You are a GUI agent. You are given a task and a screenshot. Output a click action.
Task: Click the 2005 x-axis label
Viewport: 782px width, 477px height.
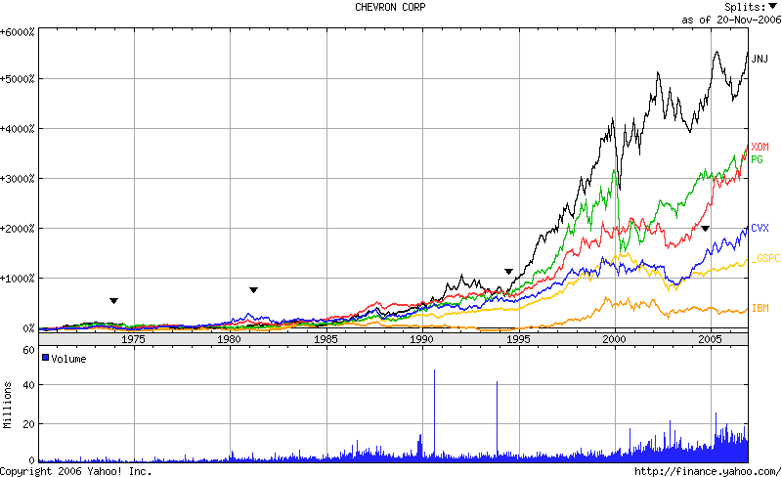(x=711, y=339)
